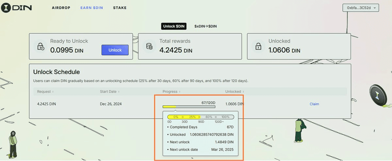Click the Unlock Schedule heading
Screen dimensions: 392x161
[x=57, y=72]
